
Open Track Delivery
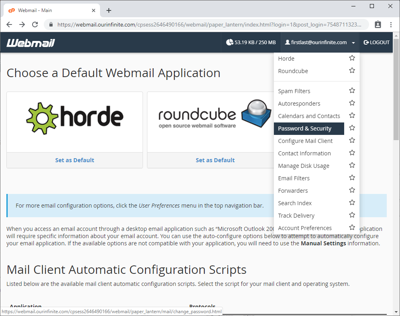coord(296,216)
